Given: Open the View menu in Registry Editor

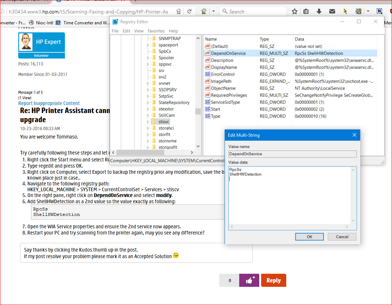Looking at the screenshot, I should (139, 31).
